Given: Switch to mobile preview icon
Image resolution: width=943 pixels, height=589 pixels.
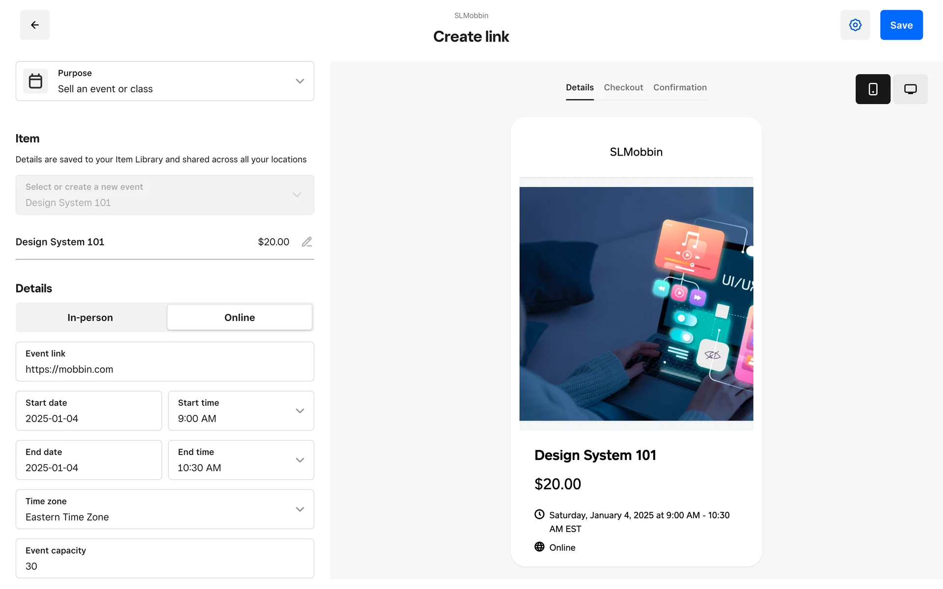Looking at the screenshot, I should 873,89.
